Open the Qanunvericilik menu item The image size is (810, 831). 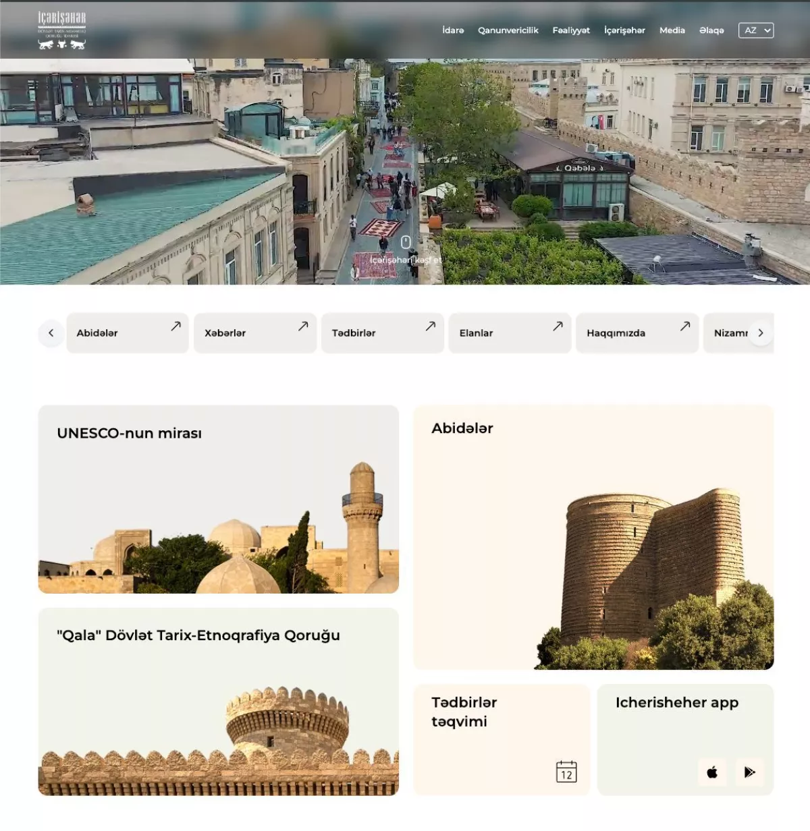point(508,30)
